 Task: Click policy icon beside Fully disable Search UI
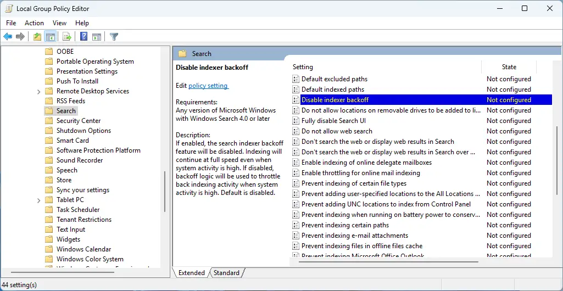click(296, 121)
